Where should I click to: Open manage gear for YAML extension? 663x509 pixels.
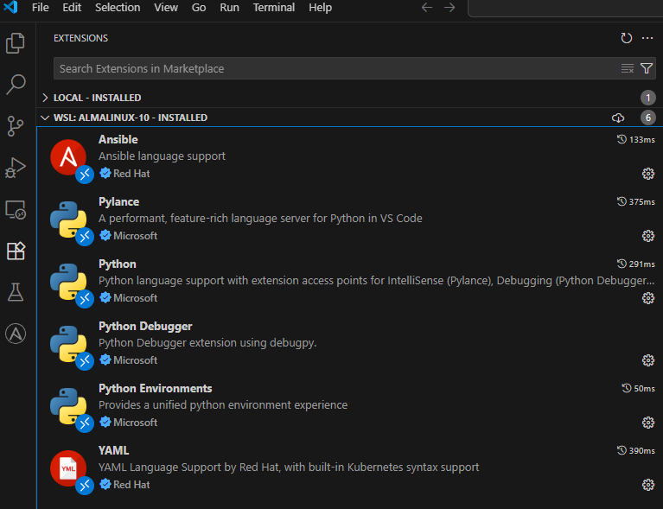pos(647,485)
